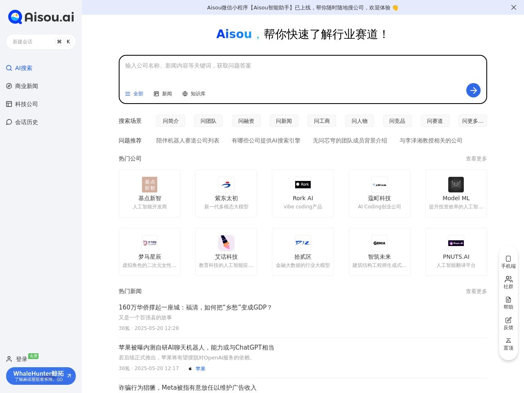Select the 全部 search scope
This screenshot has width=524, height=393.
(134, 94)
